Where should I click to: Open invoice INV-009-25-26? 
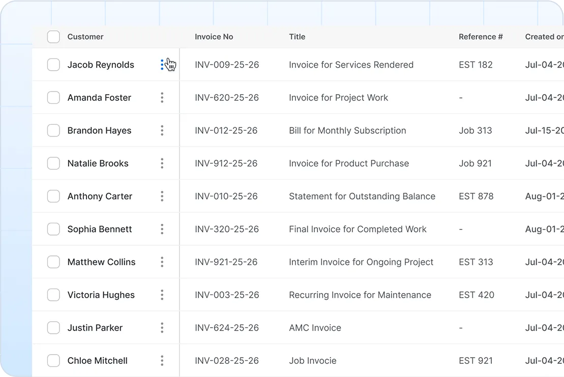click(x=227, y=65)
